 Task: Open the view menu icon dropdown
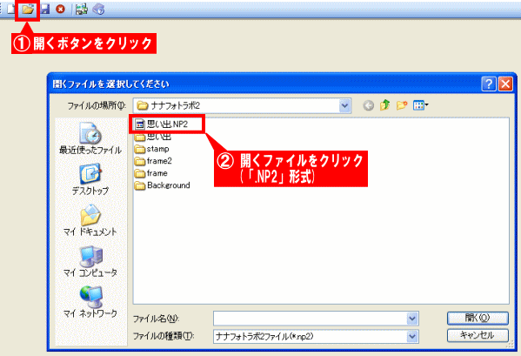coord(421,105)
